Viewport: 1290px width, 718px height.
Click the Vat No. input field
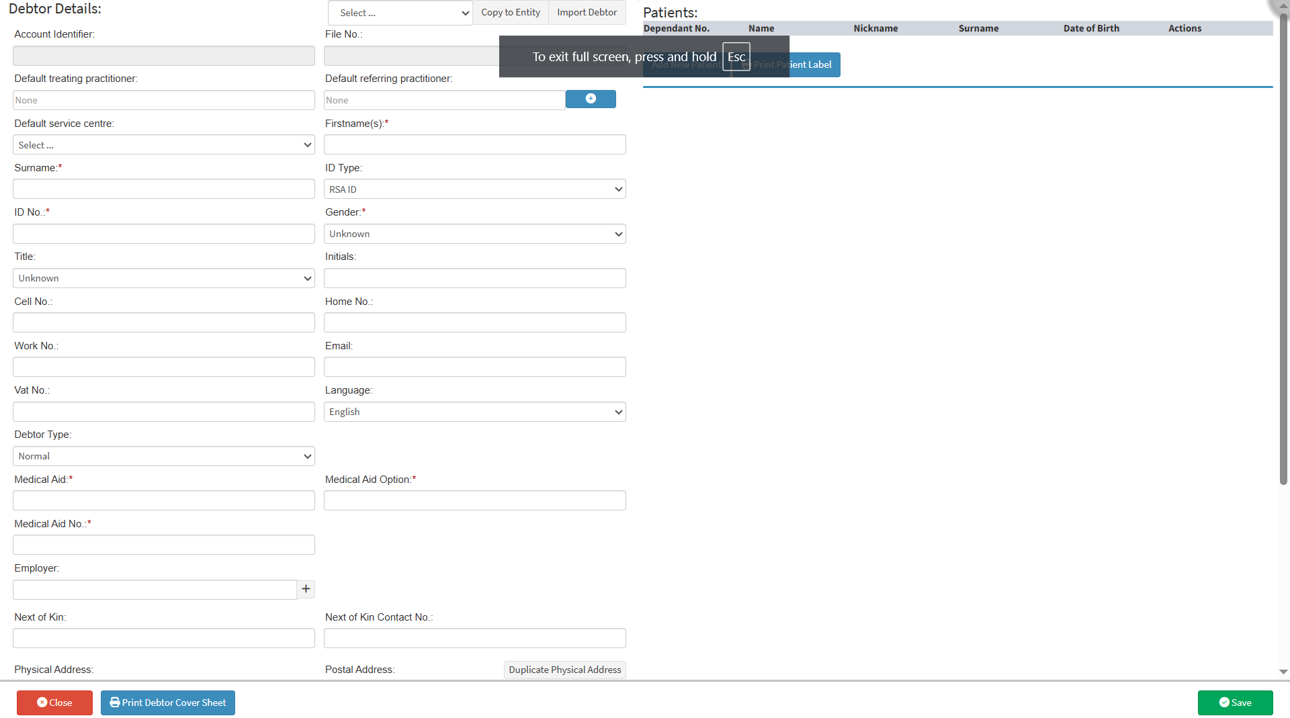164,412
